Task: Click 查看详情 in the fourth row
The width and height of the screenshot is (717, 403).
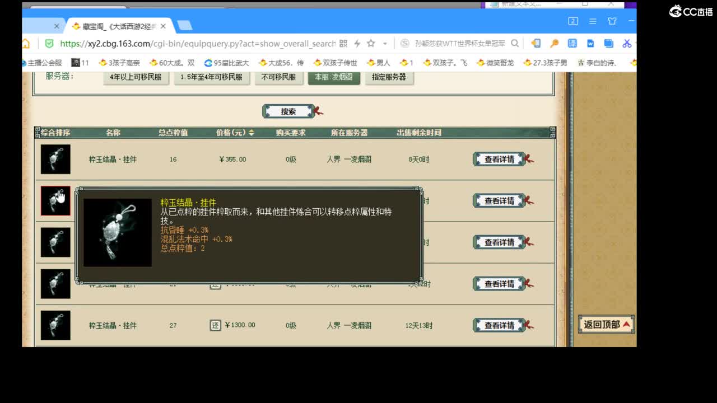Action: pyautogui.click(x=499, y=284)
